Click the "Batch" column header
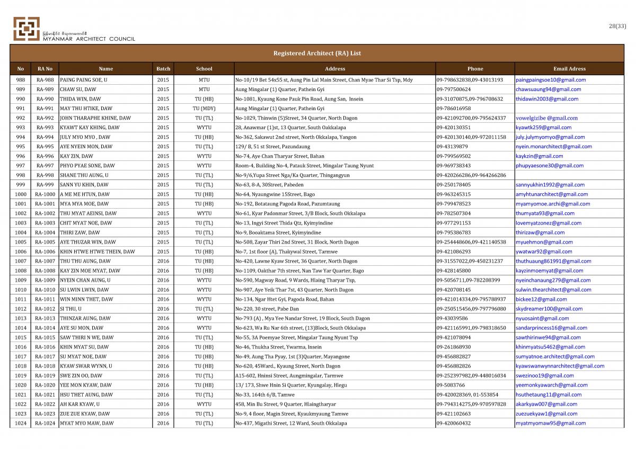Screen dimensions: 636x449 pos(163,69)
